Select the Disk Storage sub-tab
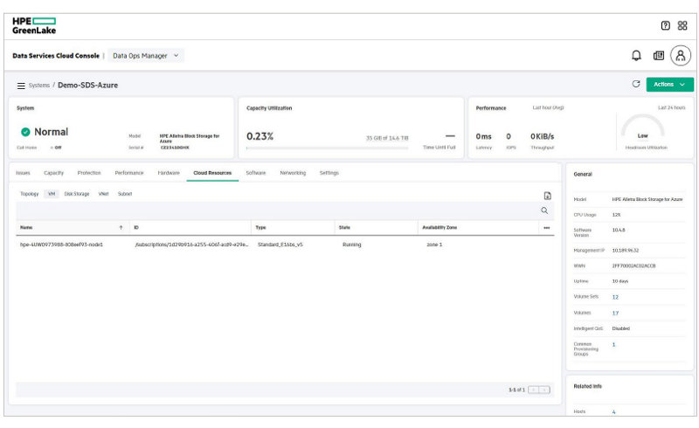 coord(77,194)
